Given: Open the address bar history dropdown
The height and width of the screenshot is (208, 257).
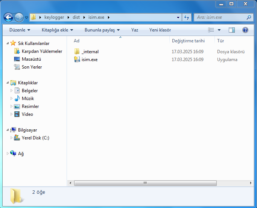Looking at the screenshot, I should [178, 17].
